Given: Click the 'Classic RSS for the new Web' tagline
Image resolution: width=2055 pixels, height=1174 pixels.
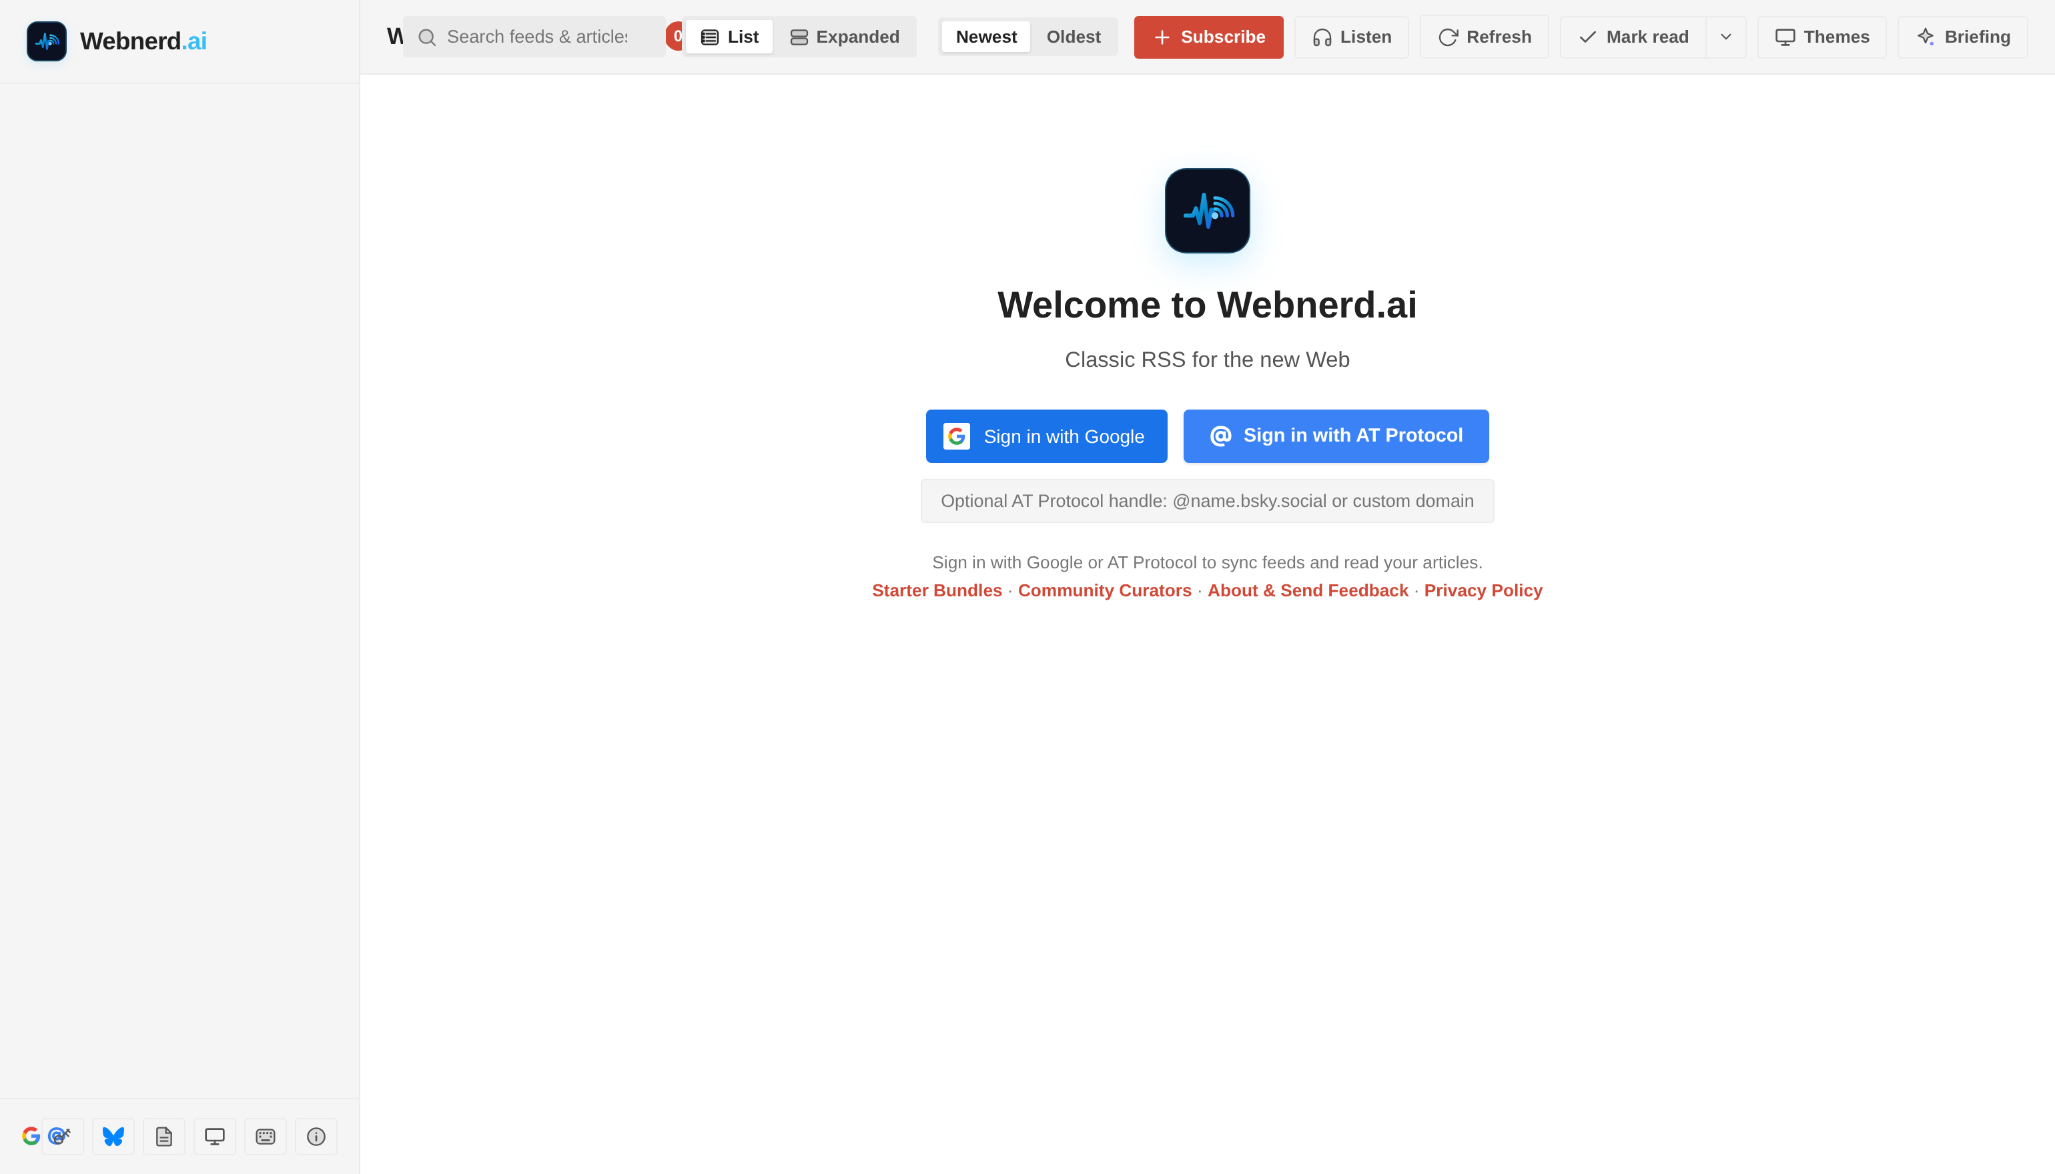Looking at the screenshot, I should [1208, 360].
